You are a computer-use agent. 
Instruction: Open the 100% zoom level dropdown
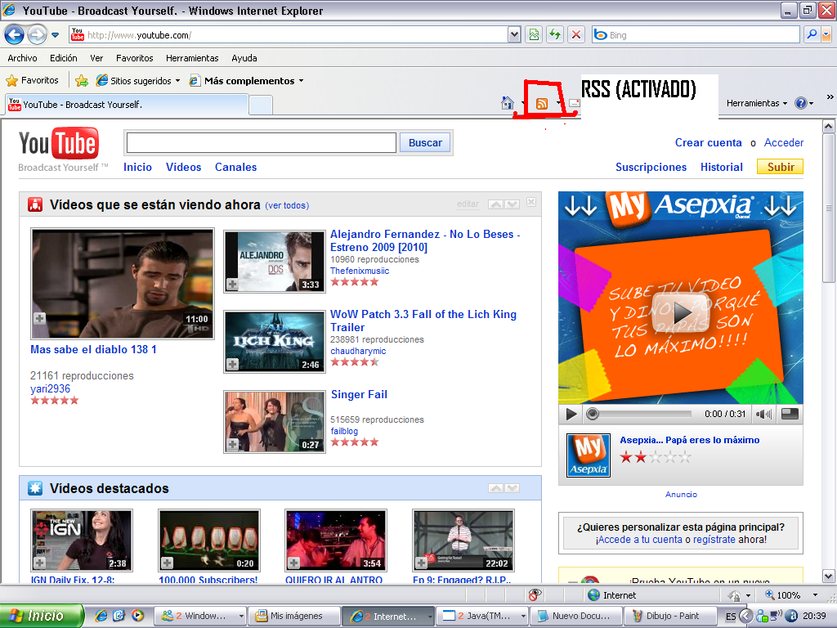815,595
